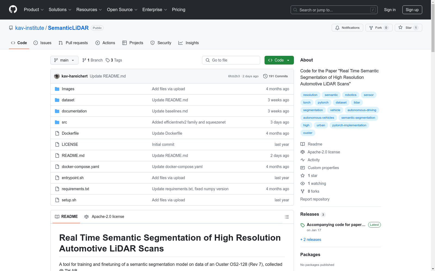Click the eye icon beside watching
Screen dimensions: 435x271
tap(303, 183)
